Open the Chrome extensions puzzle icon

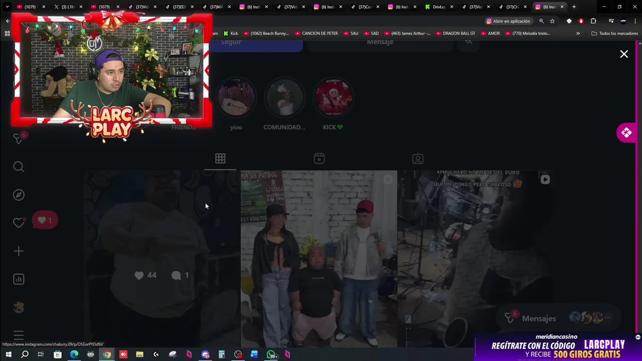click(593, 21)
